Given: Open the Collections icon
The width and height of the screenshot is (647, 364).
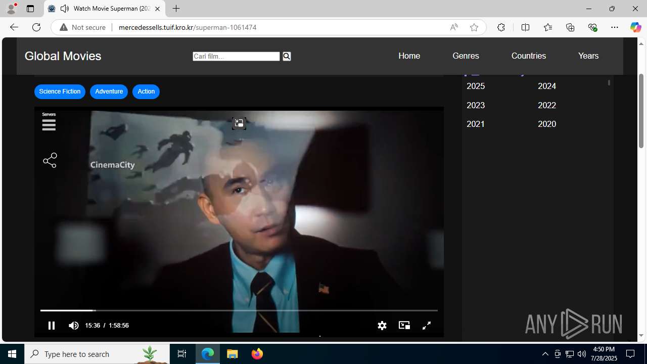Looking at the screenshot, I should click(x=570, y=27).
